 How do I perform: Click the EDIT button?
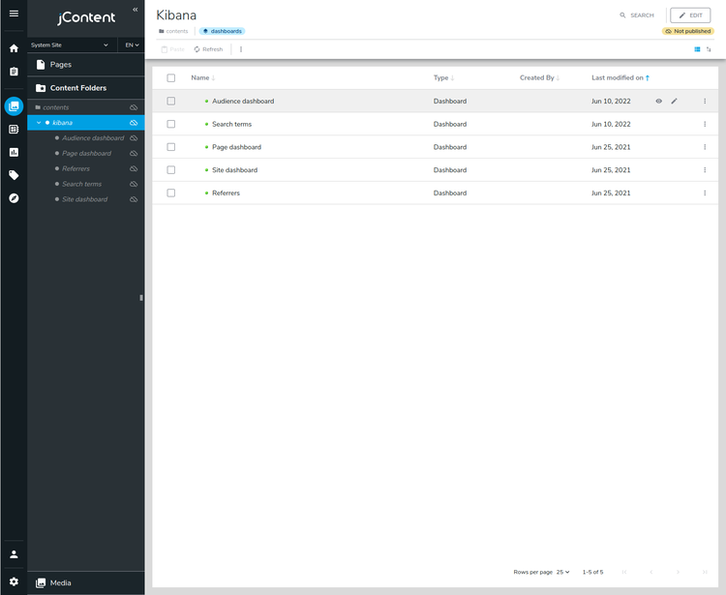tap(690, 15)
